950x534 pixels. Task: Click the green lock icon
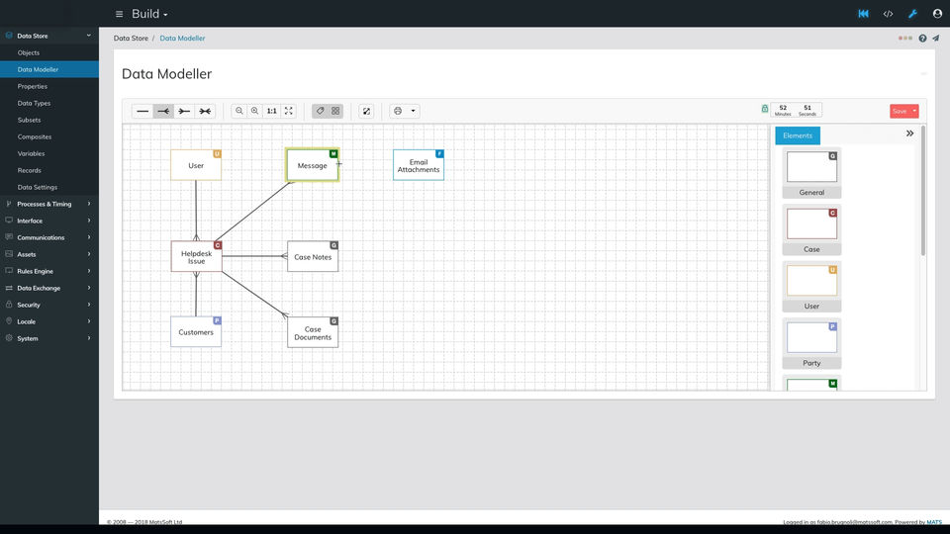click(765, 109)
